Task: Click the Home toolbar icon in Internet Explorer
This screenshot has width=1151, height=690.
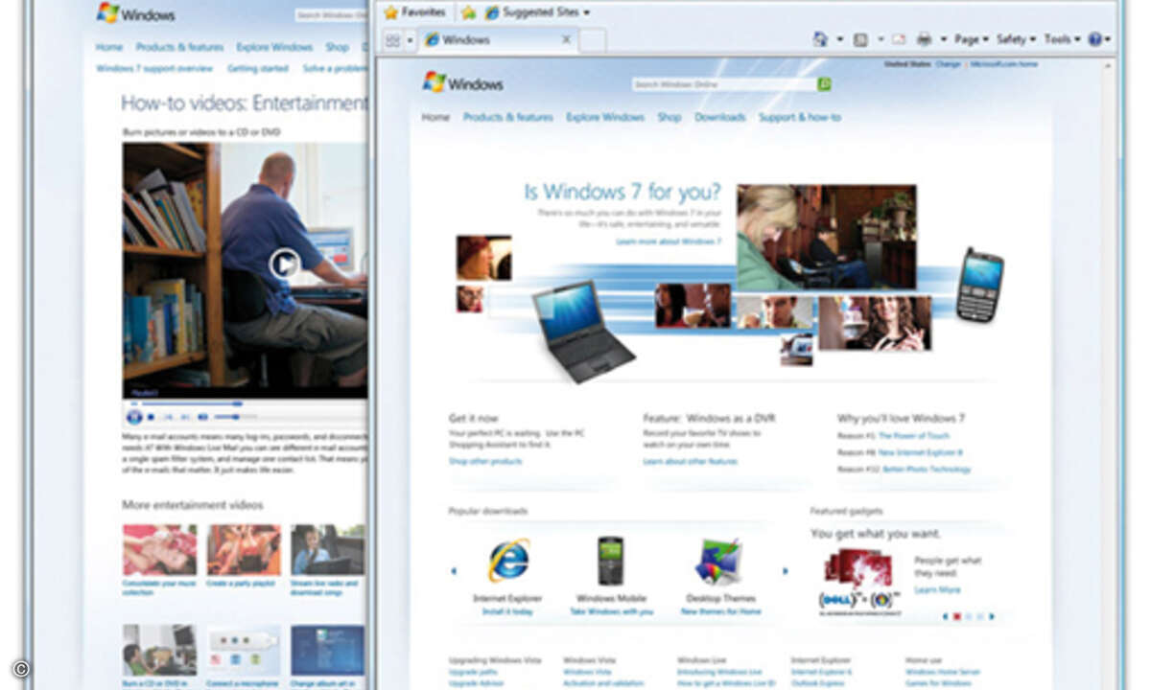Action: (x=820, y=39)
